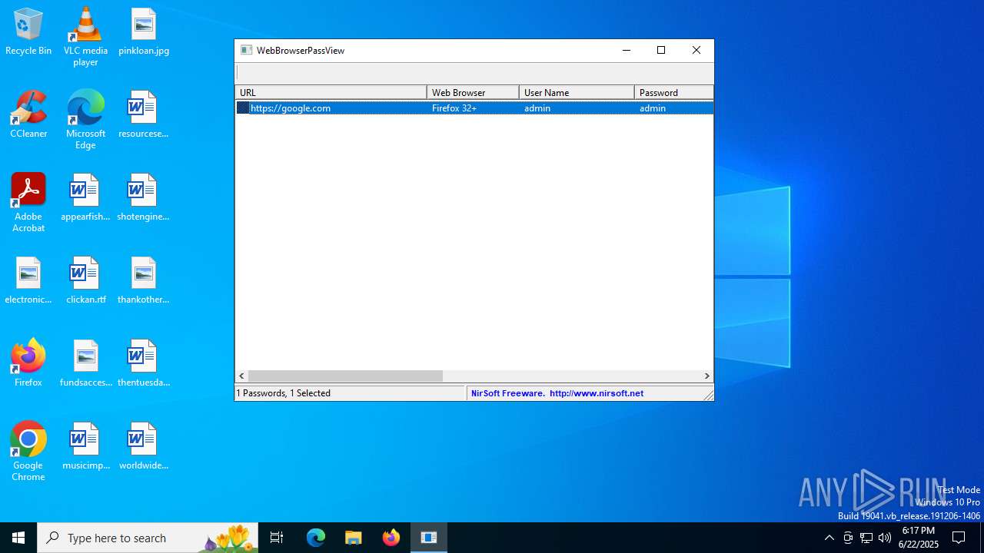
Task: Select the appearfish... document icon
Action: 85,197
